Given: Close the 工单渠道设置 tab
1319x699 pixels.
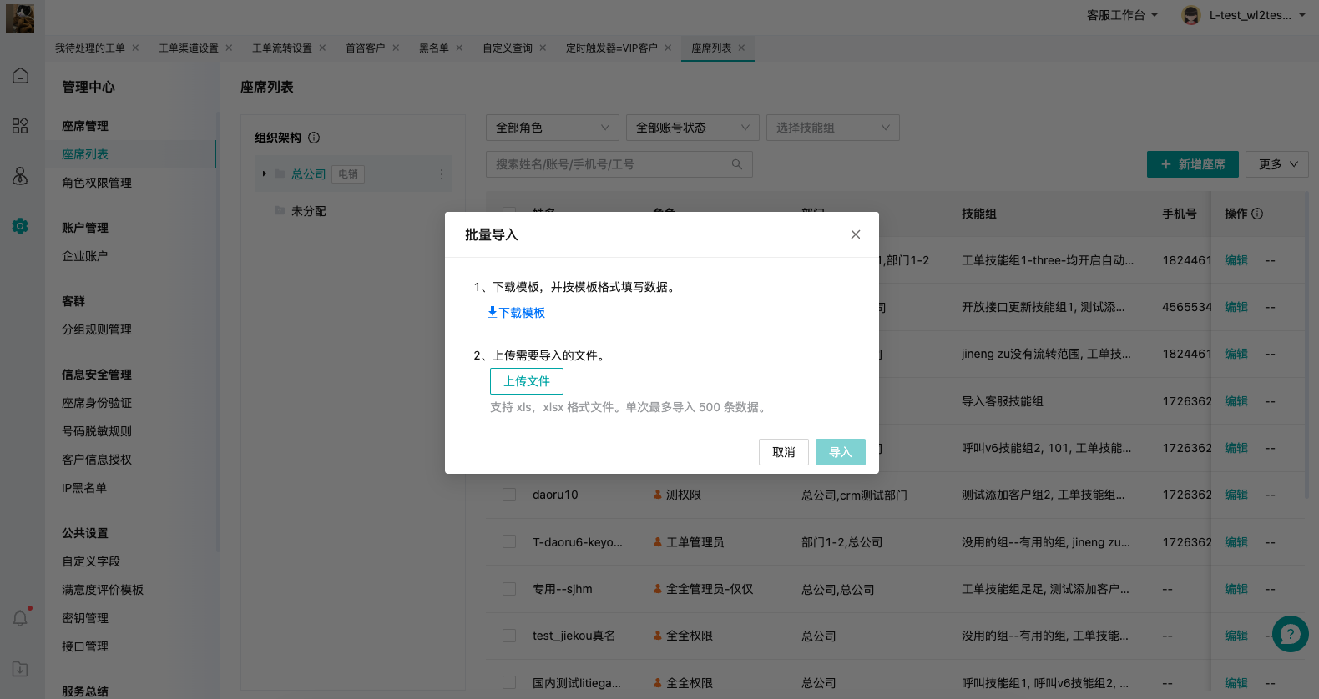Looking at the screenshot, I should [229, 48].
